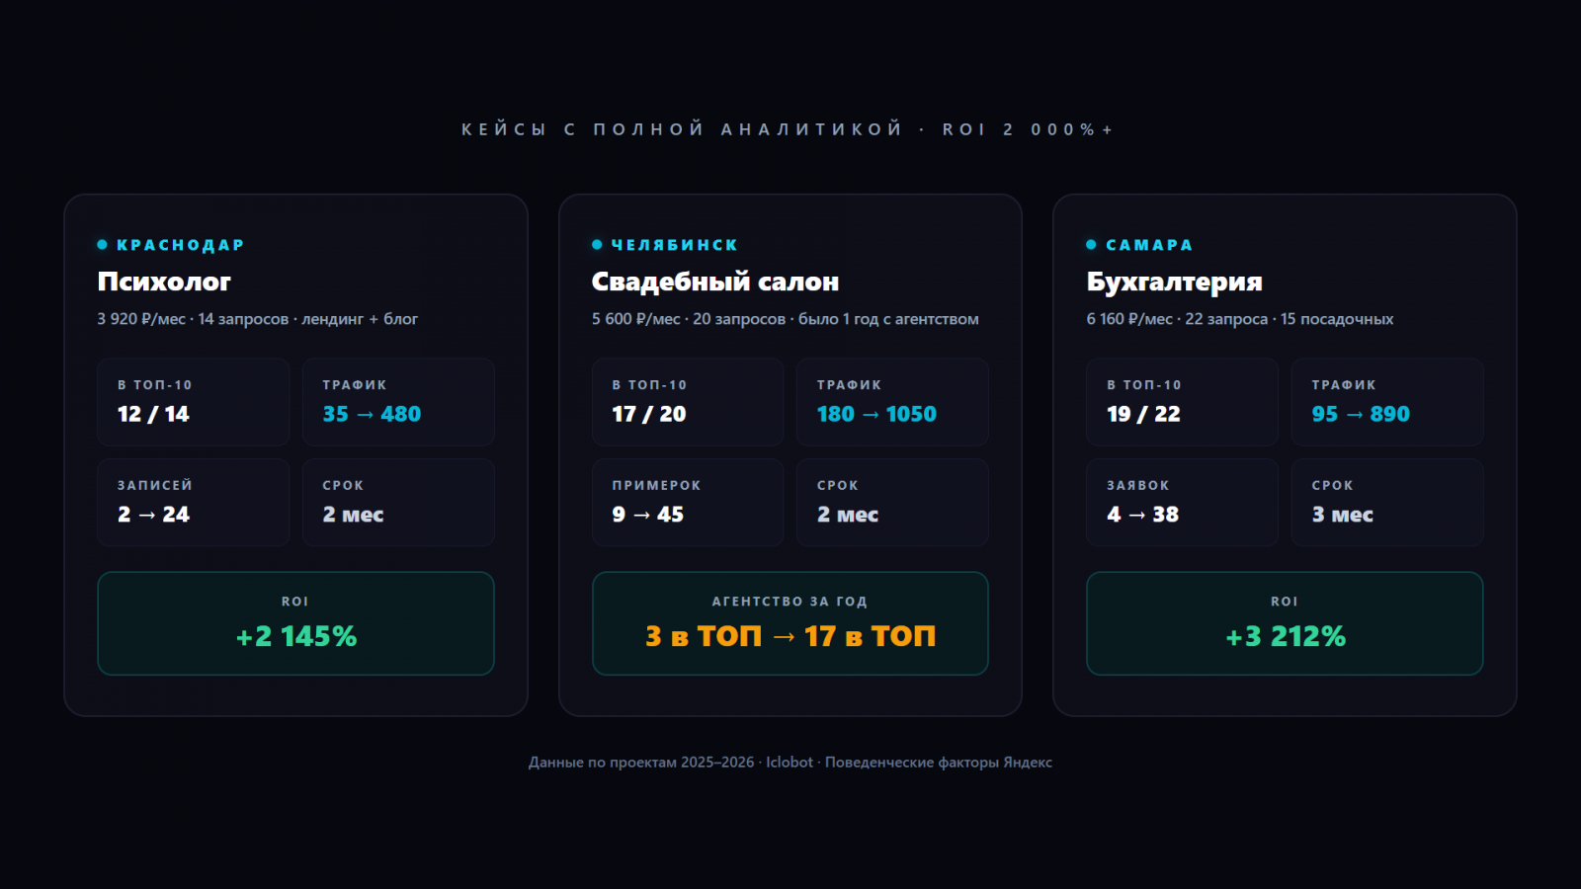Screen dimensions: 1581x889
Task: Open the Бухгалтерия case title
Action: (x=1174, y=282)
